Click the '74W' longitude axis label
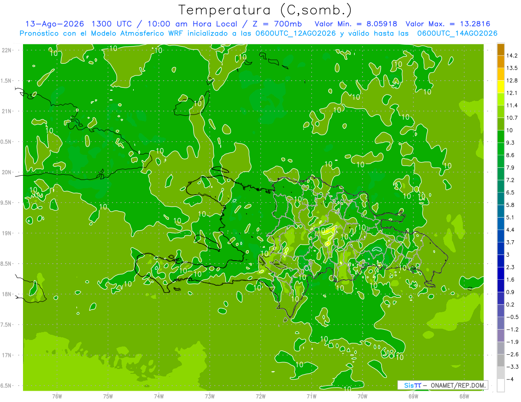The image size is (521, 402). point(159,396)
